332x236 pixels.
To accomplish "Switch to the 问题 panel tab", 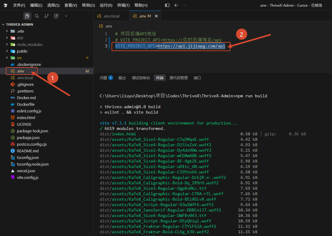I will [103, 78].
